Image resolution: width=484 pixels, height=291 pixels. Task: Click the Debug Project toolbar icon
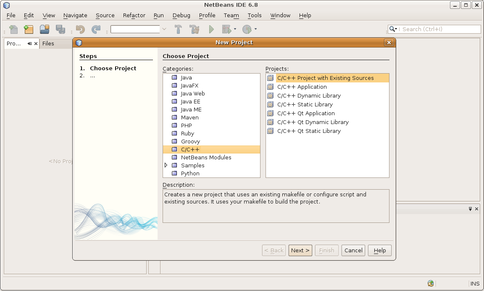coord(226,29)
